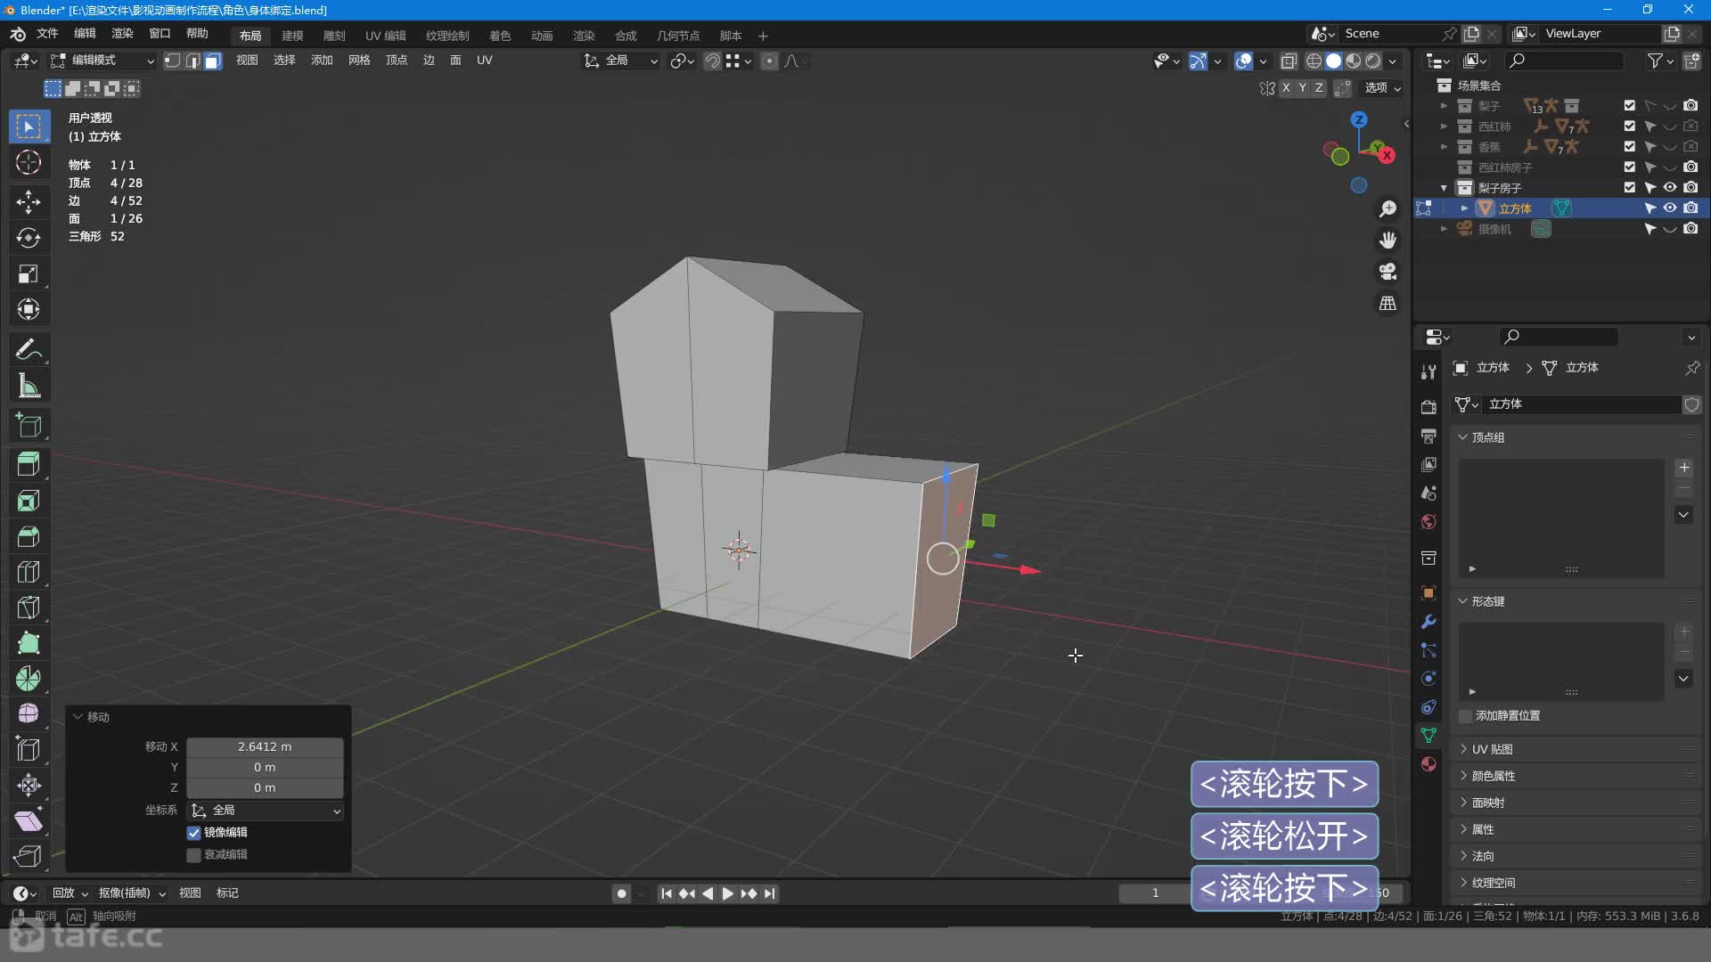Select the Scale tool
The height and width of the screenshot is (962, 1711).
coord(29,273)
